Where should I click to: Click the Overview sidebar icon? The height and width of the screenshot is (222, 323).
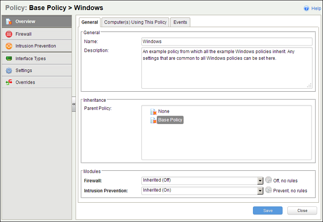coord(9,21)
